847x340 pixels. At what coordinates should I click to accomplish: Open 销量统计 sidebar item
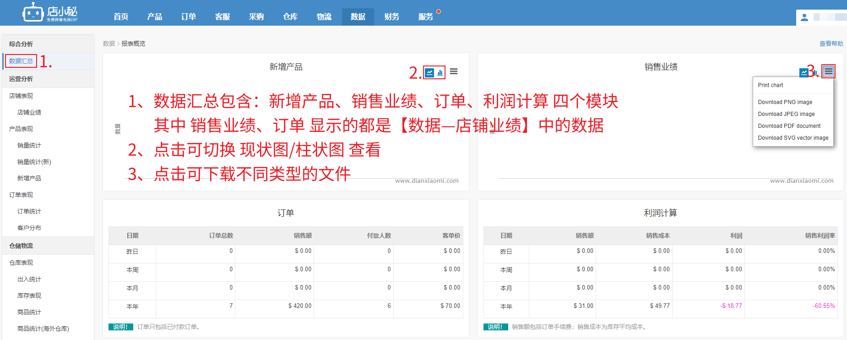click(29, 145)
